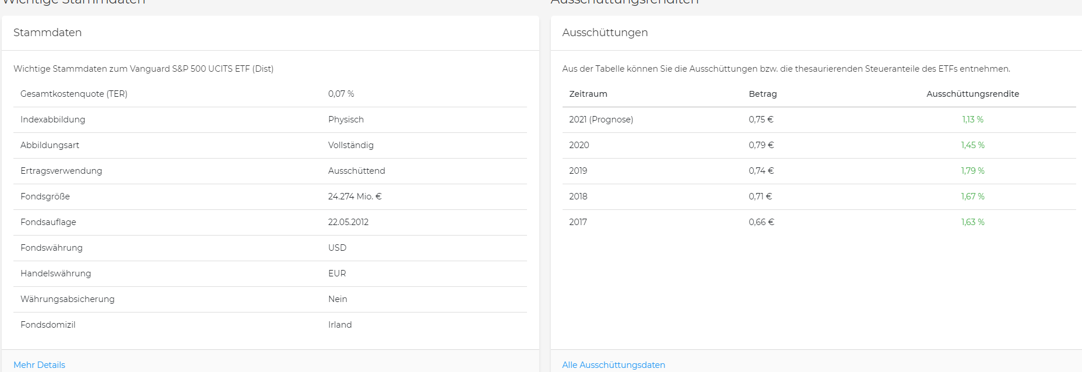Click the Ausschüttungen panel heading
This screenshot has width=1082, height=372.
(605, 33)
